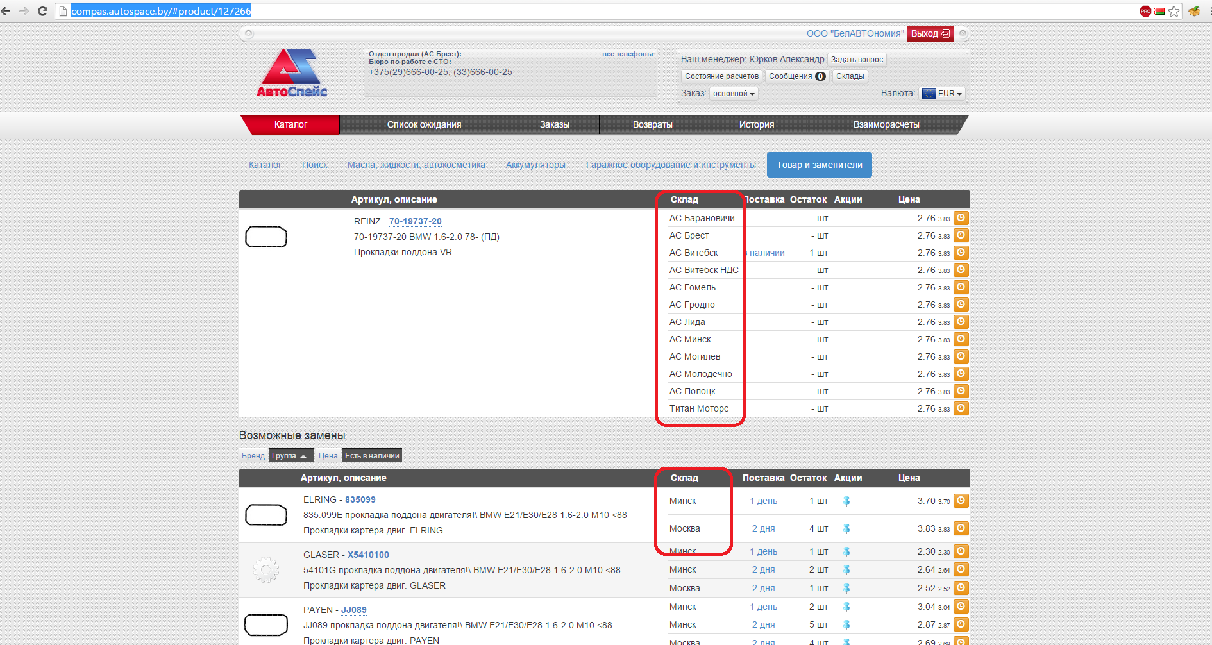Click the orange order icon for AC Лида

coord(961,322)
